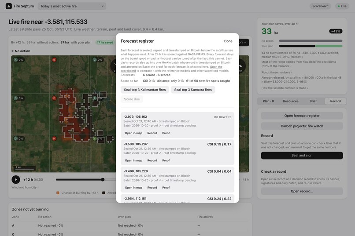View Proof for -2.979, 105.162 forecast

tap(166, 133)
